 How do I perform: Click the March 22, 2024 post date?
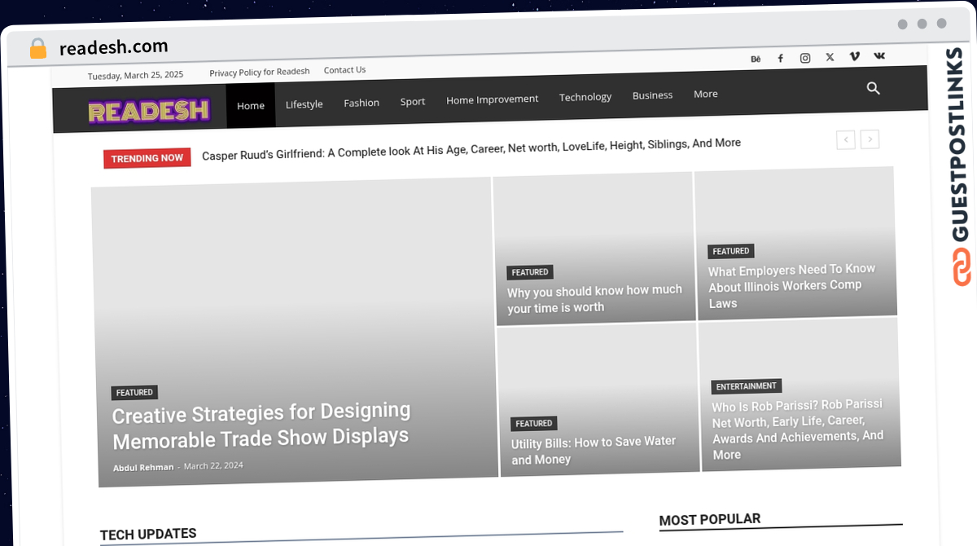213,466
